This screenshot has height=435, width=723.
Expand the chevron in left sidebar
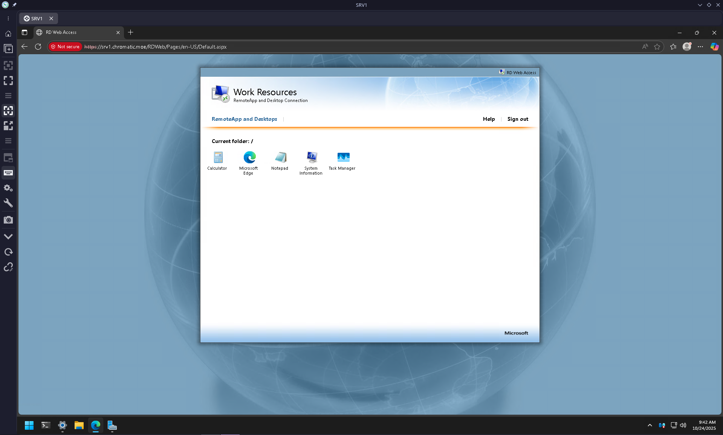pos(8,237)
